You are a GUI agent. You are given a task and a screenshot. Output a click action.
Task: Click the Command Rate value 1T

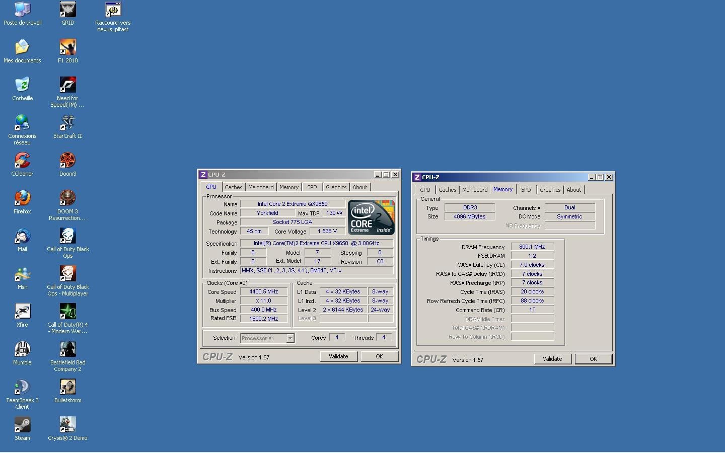pyautogui.click(x=532, y=310)
